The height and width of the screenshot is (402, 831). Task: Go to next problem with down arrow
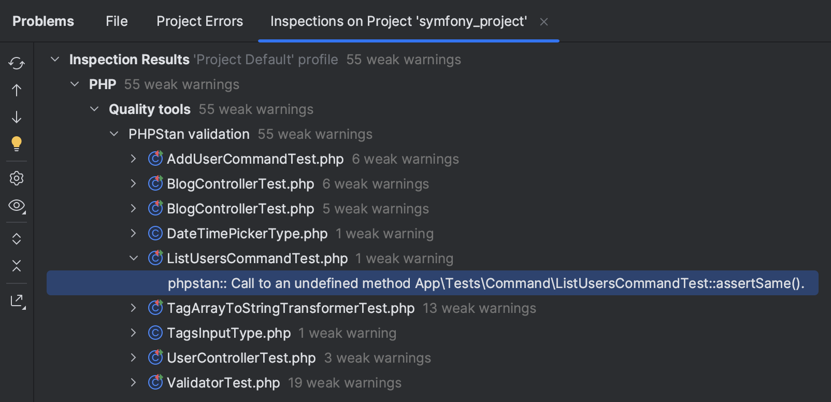(x=17, y=117)
